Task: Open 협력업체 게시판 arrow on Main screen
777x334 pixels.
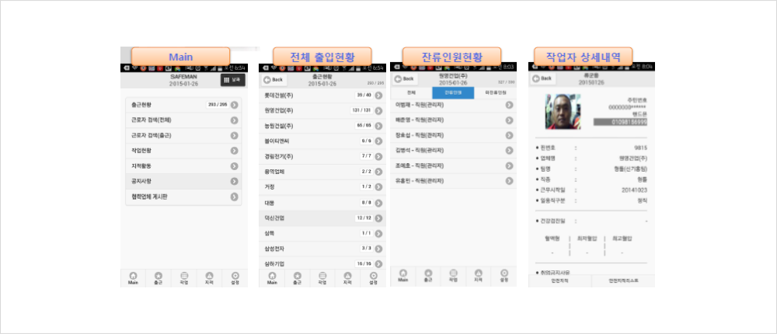Action: coord(235,197)
